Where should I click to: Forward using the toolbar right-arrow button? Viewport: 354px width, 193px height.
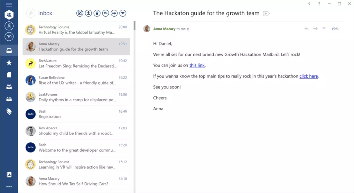coord(114,13)
